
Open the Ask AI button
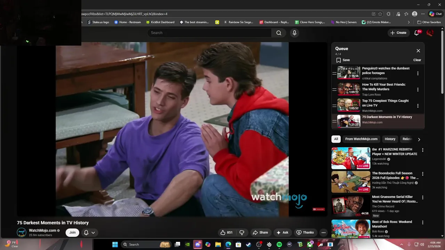(282, 233)
